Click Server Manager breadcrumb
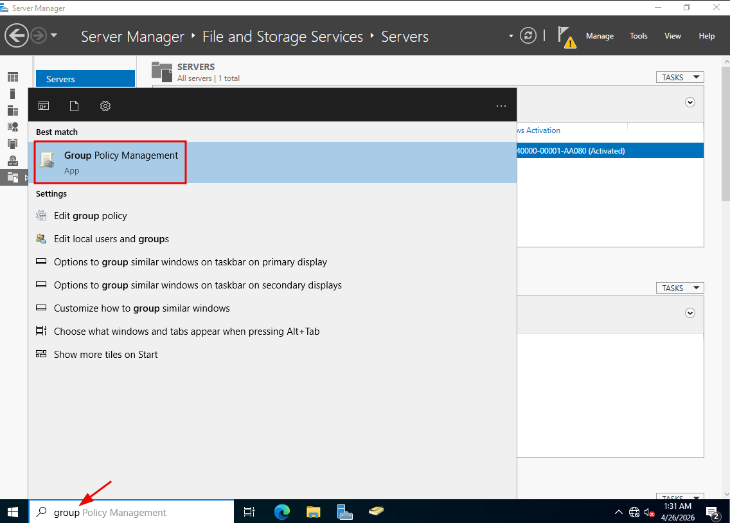730x523 pixels. click(x=132, y=36)
